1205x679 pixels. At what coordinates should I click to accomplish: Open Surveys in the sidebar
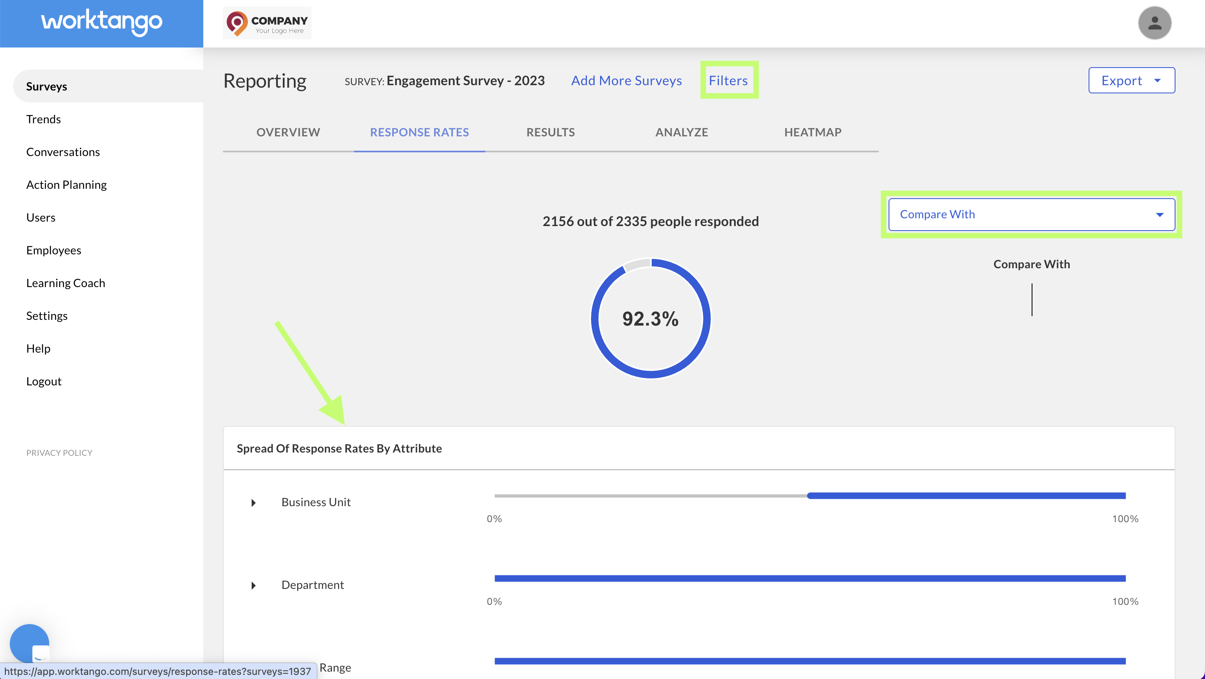(108, 86)
